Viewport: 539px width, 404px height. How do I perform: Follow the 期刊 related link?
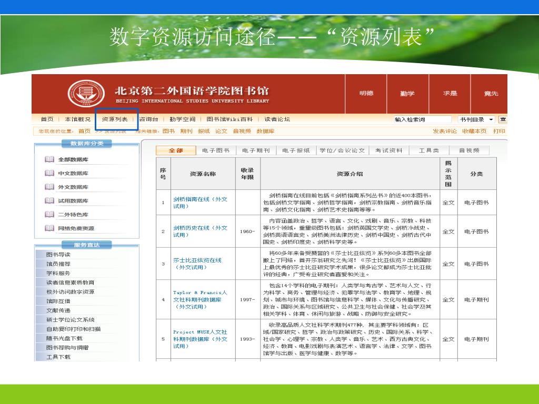point(186,131)
